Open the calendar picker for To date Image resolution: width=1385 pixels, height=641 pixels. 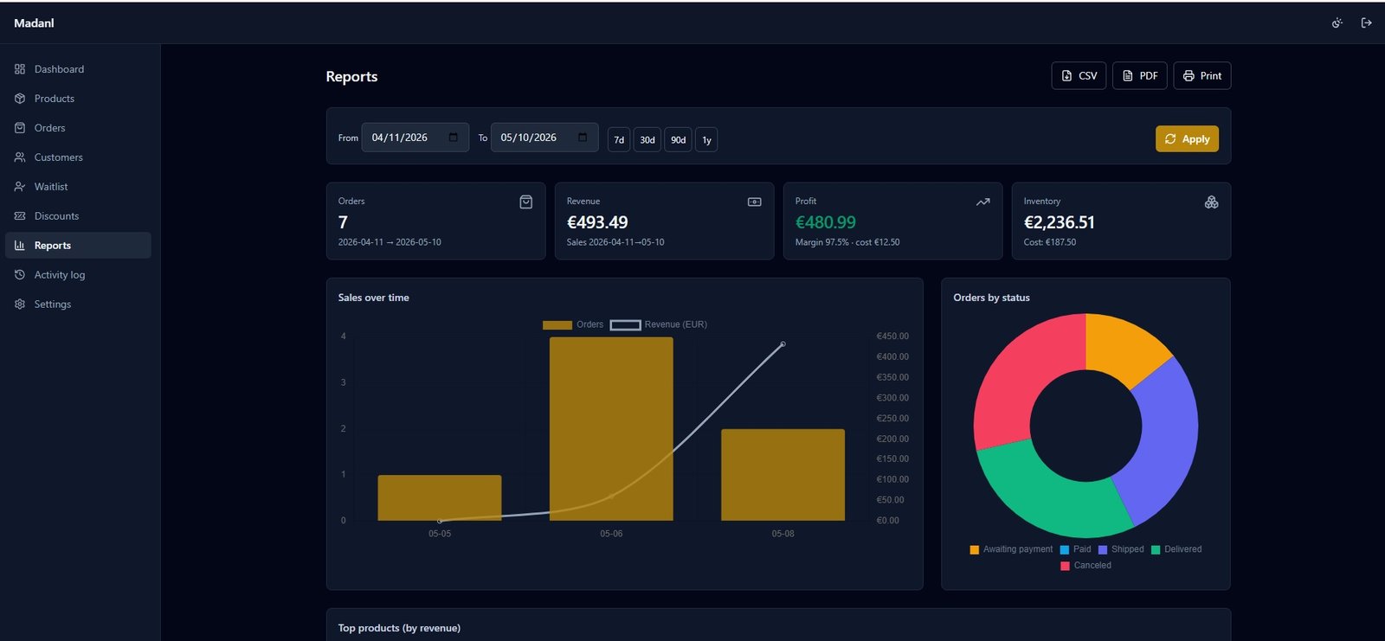click(x=583, y=138)
